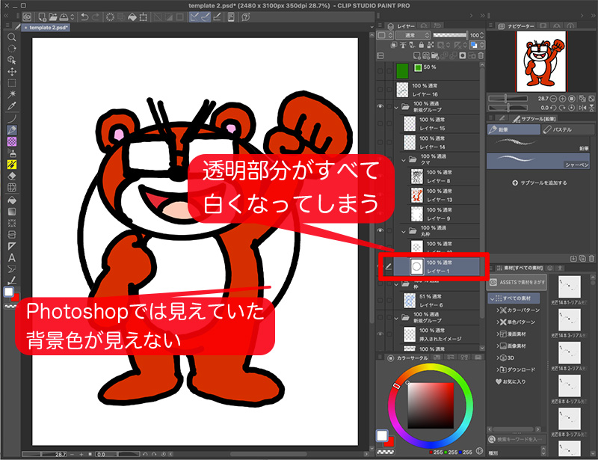Click the delete layer trash icon
Image resolution: width=598 pixels, height=460 pixels.
pos(481,55)
